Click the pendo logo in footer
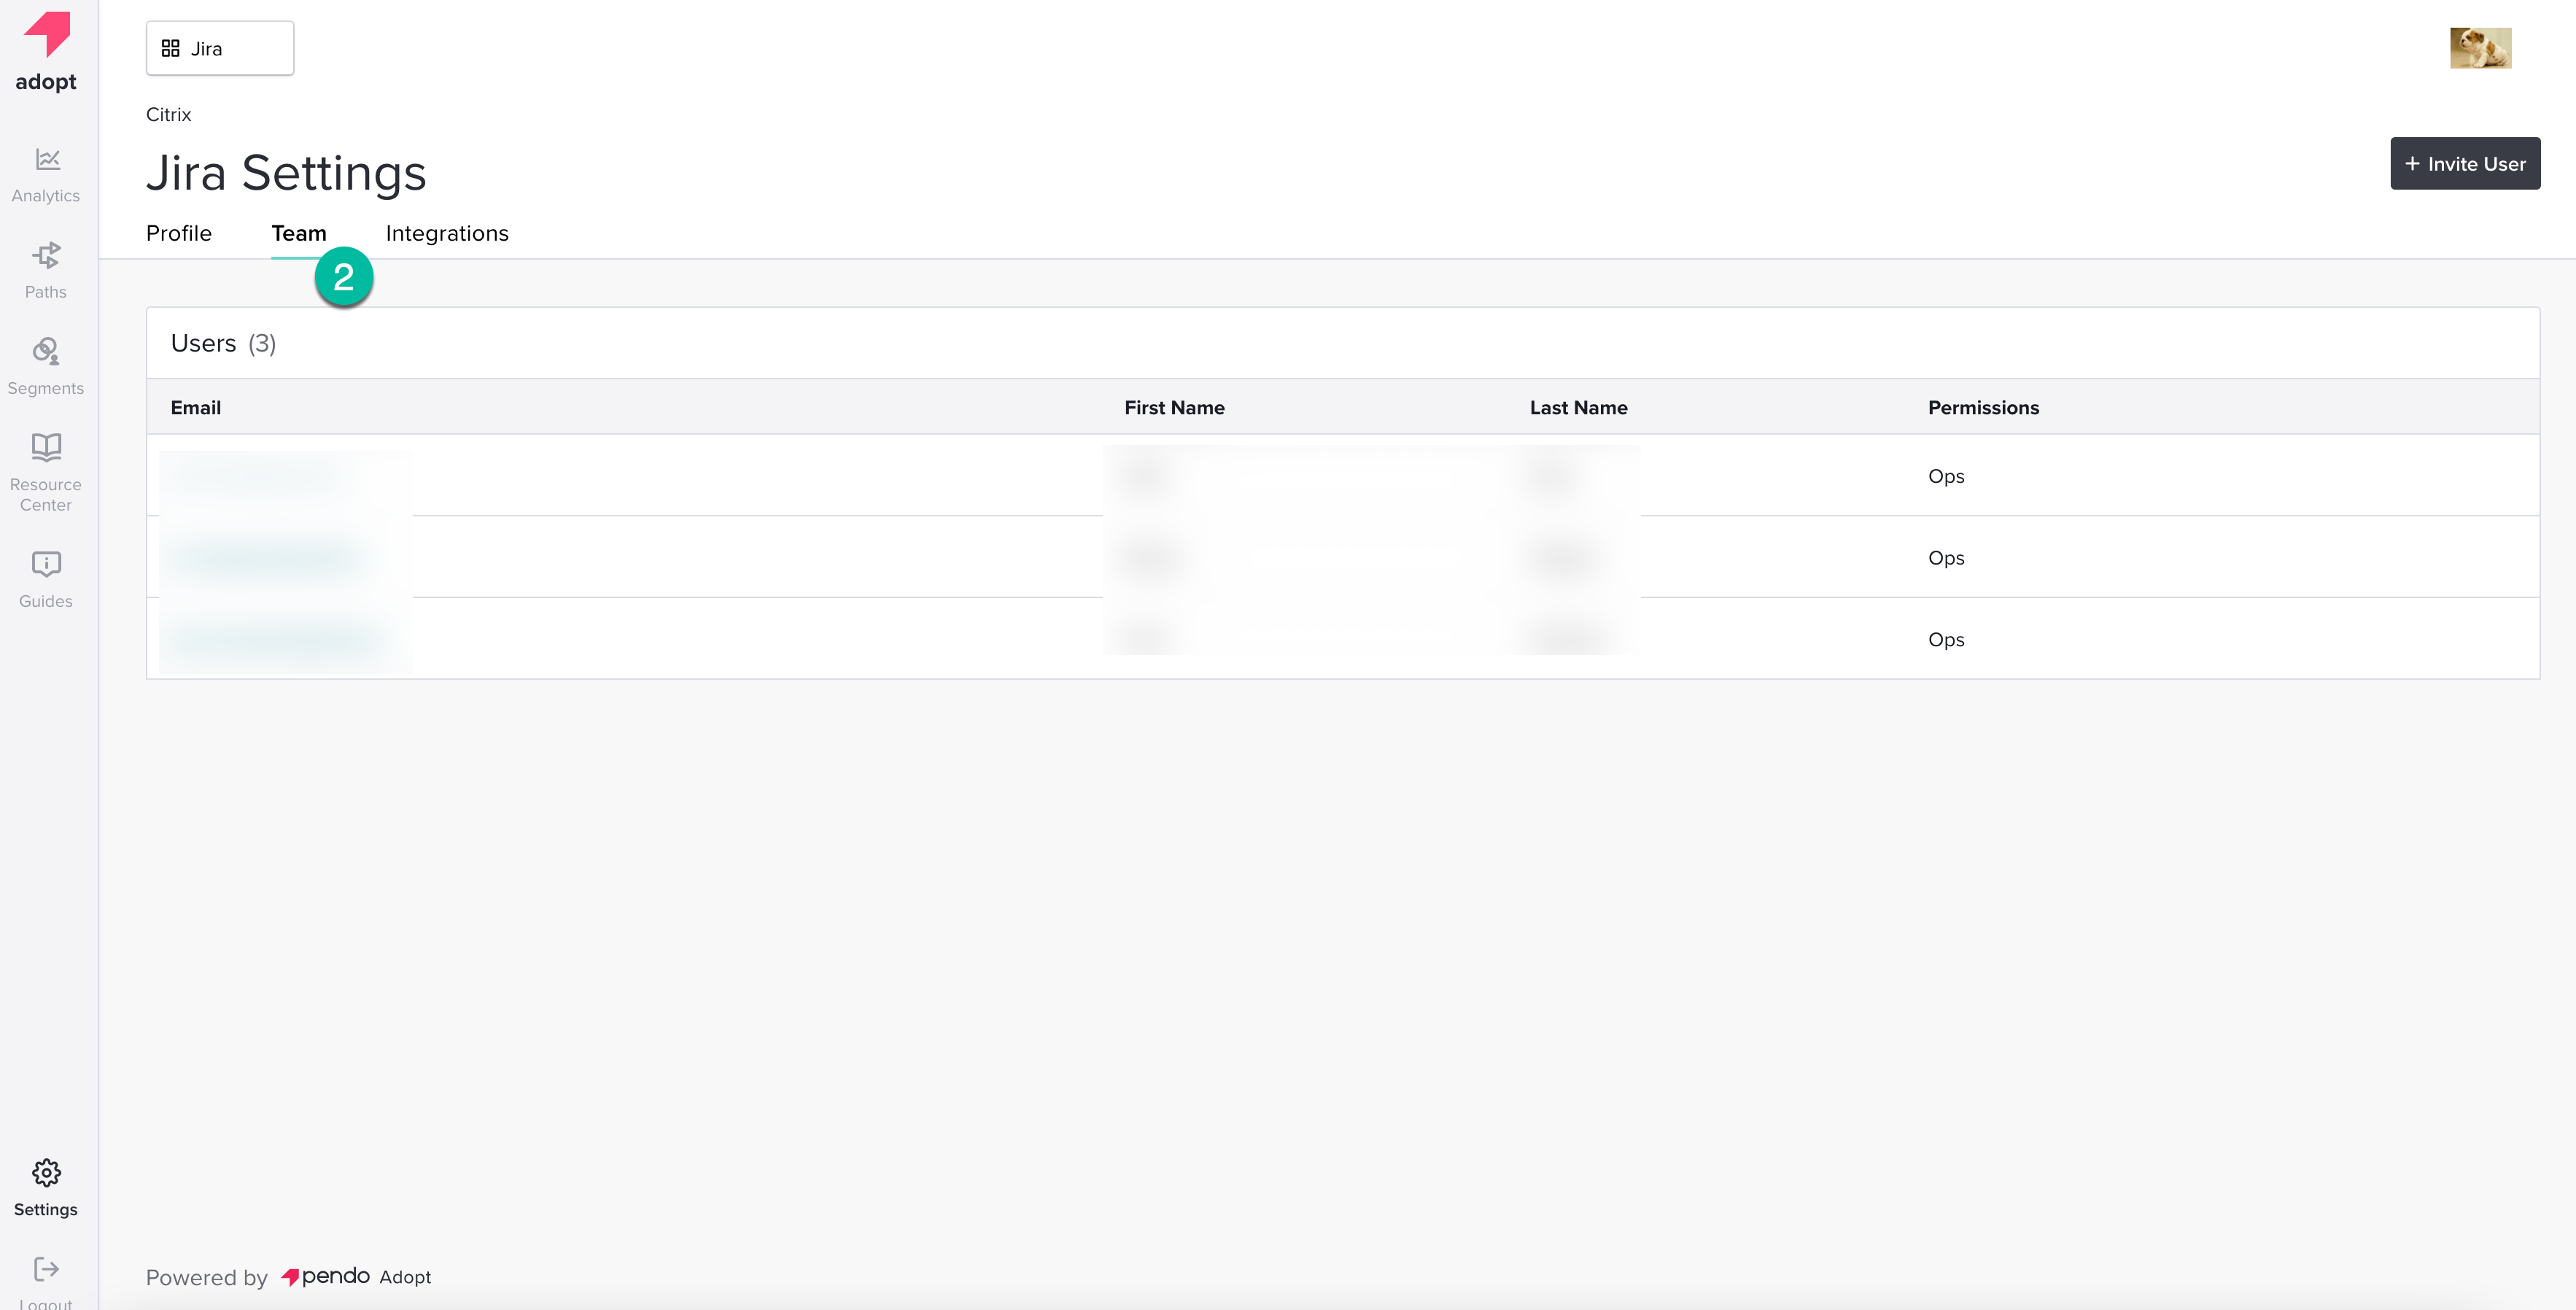 coord(326,1276)
